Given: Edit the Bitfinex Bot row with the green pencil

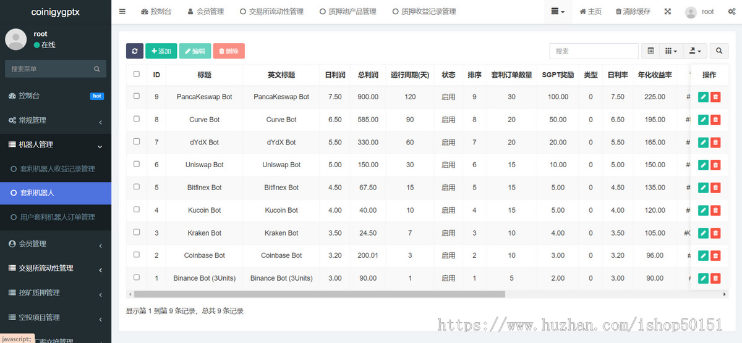Looking at the screenshot, I should click(703, 188).
